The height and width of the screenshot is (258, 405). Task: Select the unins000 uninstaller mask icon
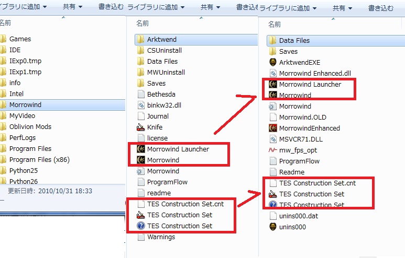[x=273, y=227]
